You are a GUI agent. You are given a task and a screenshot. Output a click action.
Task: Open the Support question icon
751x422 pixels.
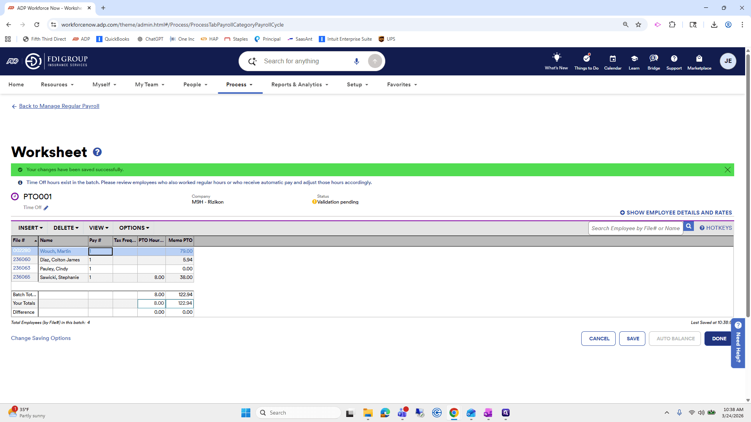click(x=674, y=59)
